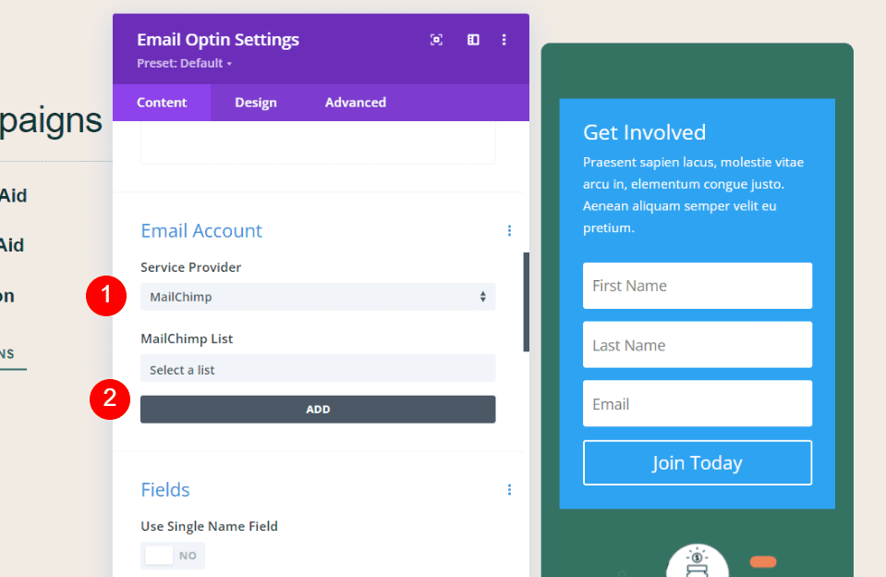Open the Email Account options menu icon
886x577 pixels.
[x=509, y=230]
